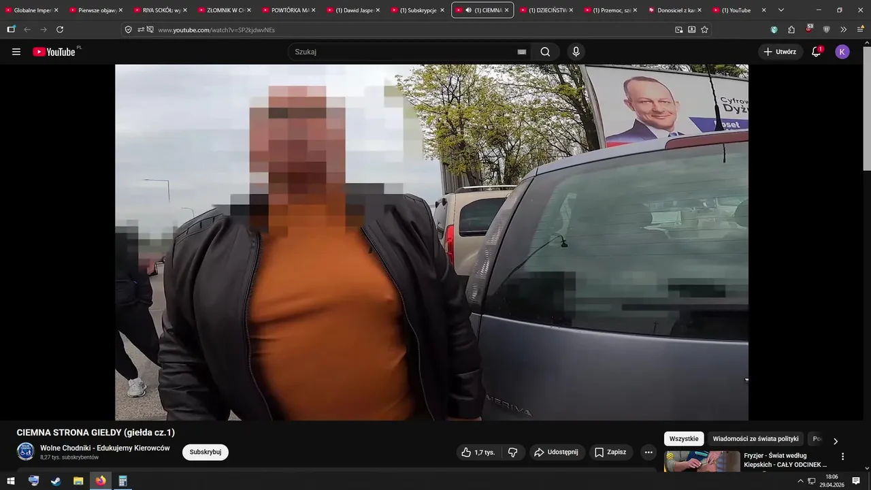Open reader or picture view icon in address bar
The height and width of the screenshot is (490, 871).
pyautogui.click(x=678, y=29)
